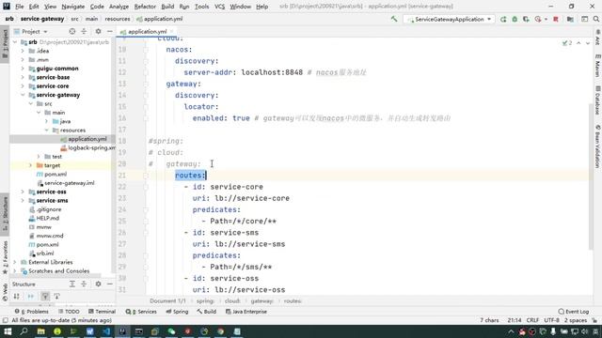Expand the guigu-common module
The image size is (602, 338).
pos(23,69)
